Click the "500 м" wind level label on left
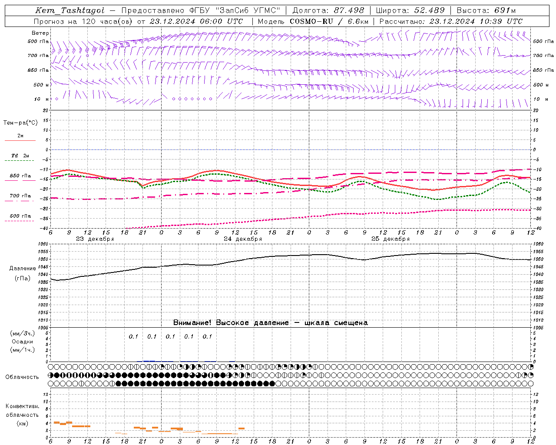 point(41,85)
